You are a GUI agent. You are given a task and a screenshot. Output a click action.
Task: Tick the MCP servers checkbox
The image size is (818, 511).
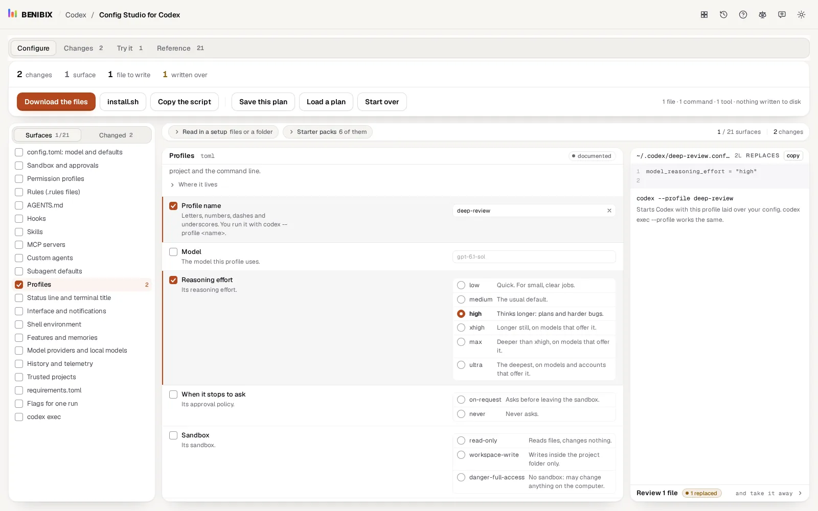pyautogui.click(x=19, y=245)
